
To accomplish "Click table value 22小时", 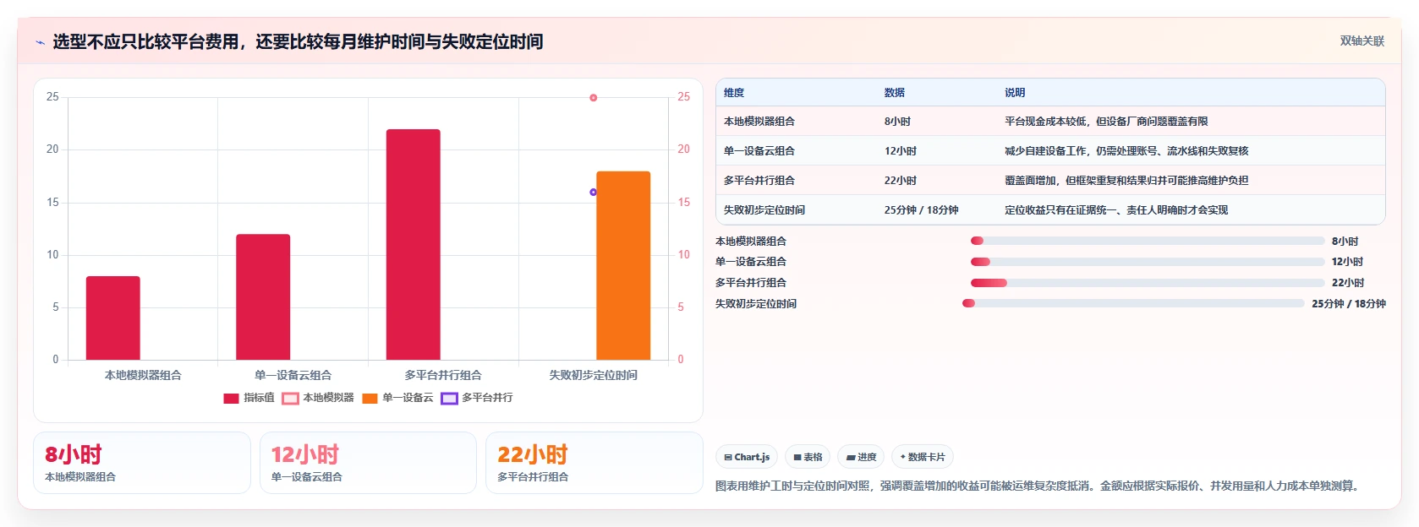I will click(x=901, y=181).
